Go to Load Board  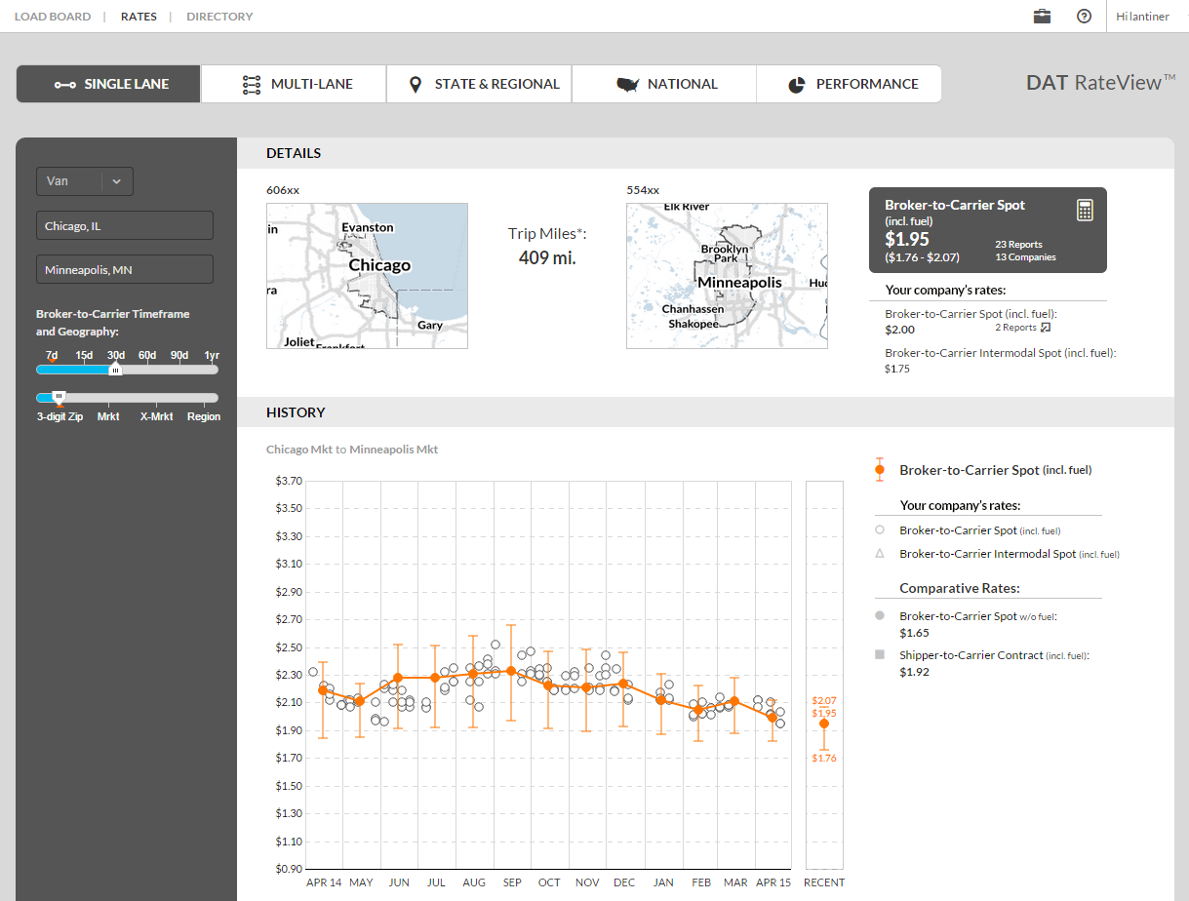coord(53,17)
